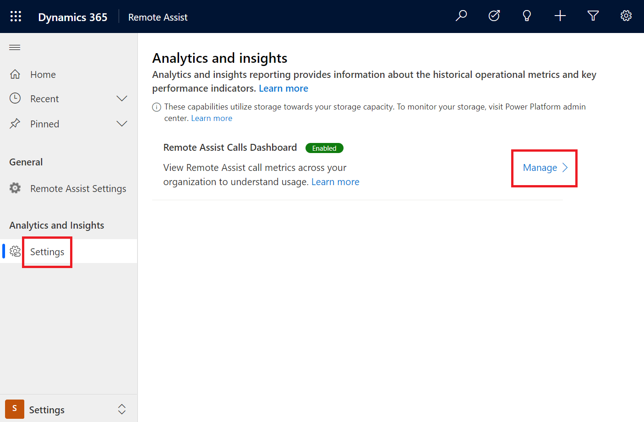Viewport: 644px width, 422px height.
Task: Click the plus icon to create new
Action: click(x=560, y=16)
